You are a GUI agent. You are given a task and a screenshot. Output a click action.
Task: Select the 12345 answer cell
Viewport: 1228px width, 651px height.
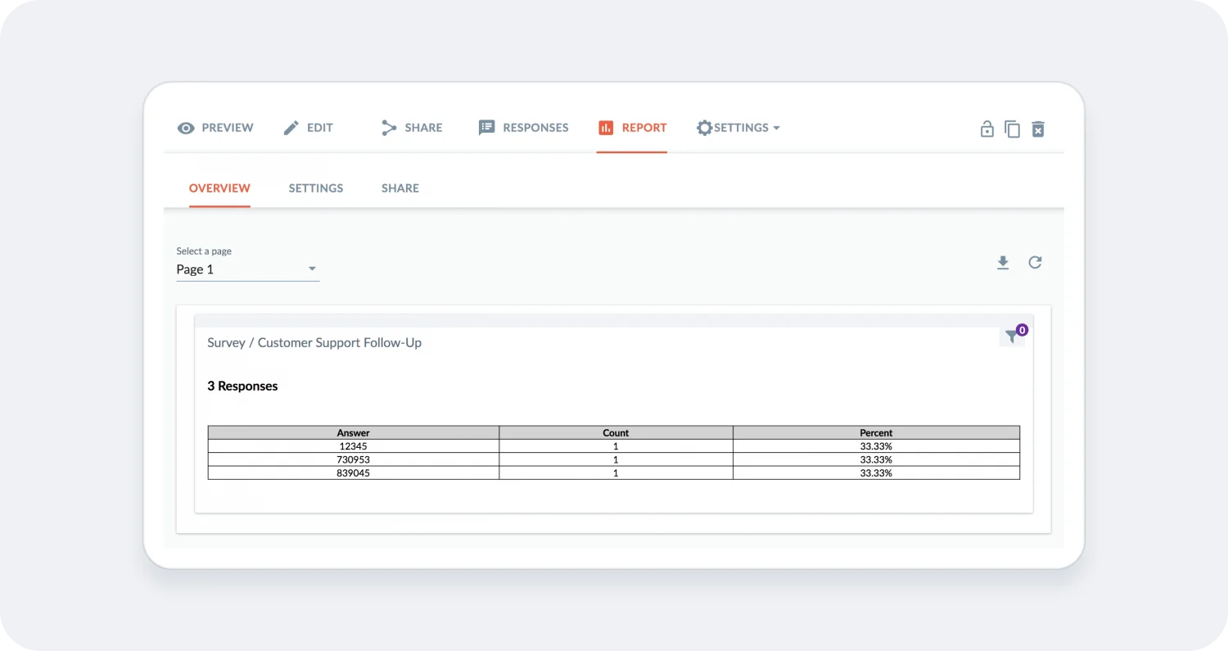click(354, 446)
